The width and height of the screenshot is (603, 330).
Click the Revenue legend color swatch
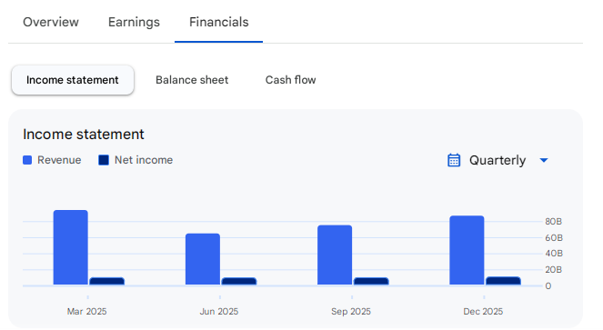point(27,160)
